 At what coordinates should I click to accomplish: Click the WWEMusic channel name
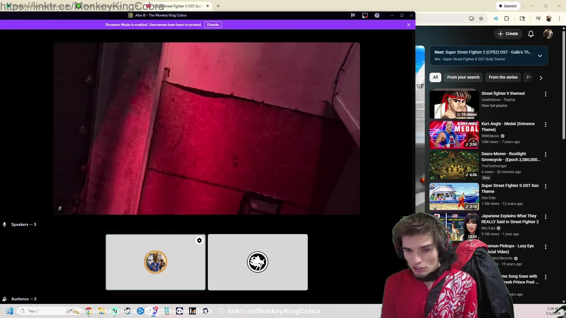coord(490,136)
